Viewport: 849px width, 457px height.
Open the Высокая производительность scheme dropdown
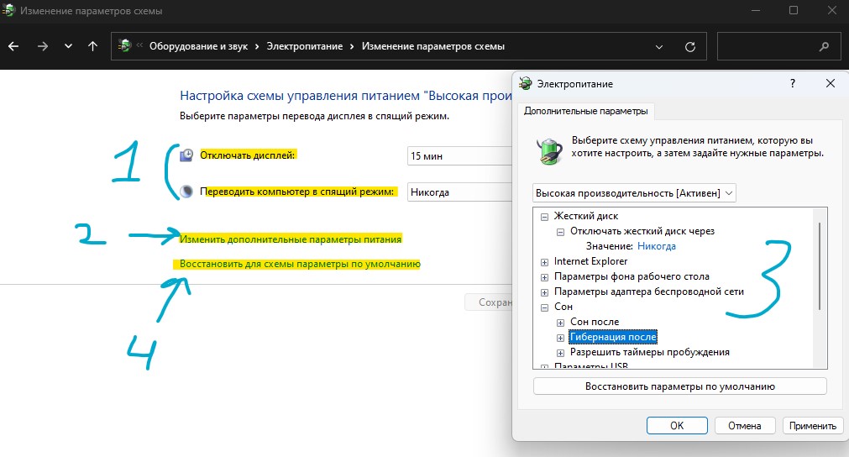(x=634, y=193)
